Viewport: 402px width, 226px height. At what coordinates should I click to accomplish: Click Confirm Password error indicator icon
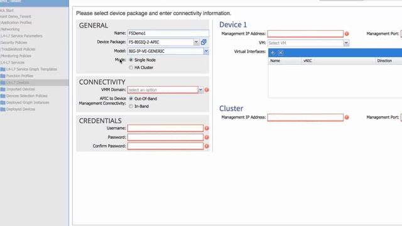[x=207, y=146]
